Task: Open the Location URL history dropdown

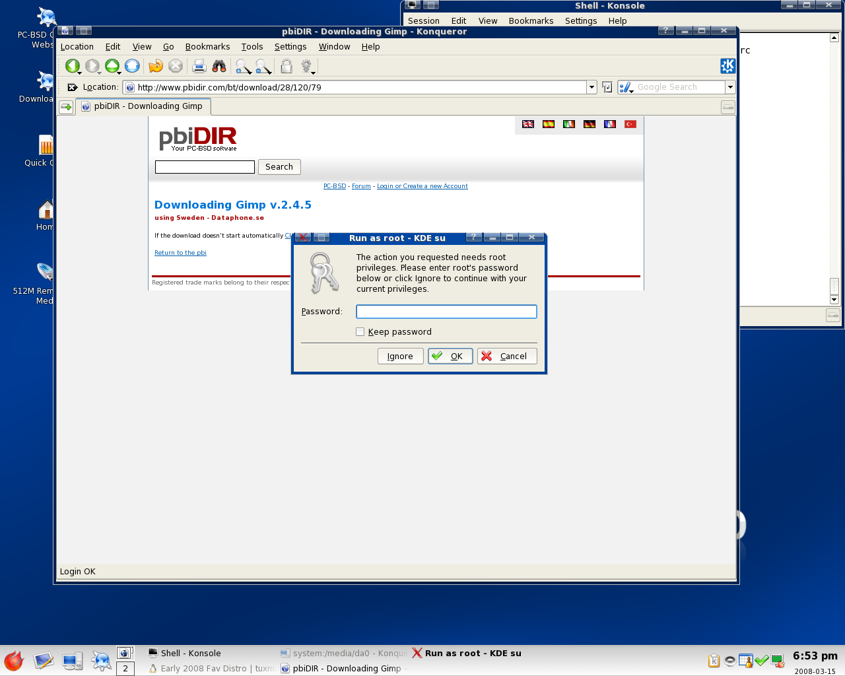Action: pos(591,87)
